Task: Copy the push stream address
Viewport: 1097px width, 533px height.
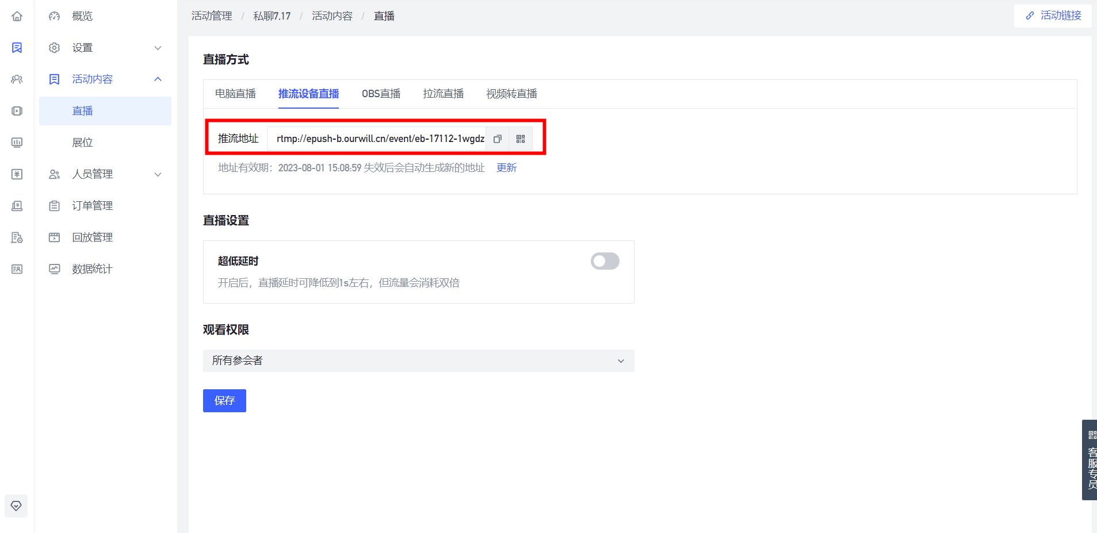Action: [x=498, y=139]
